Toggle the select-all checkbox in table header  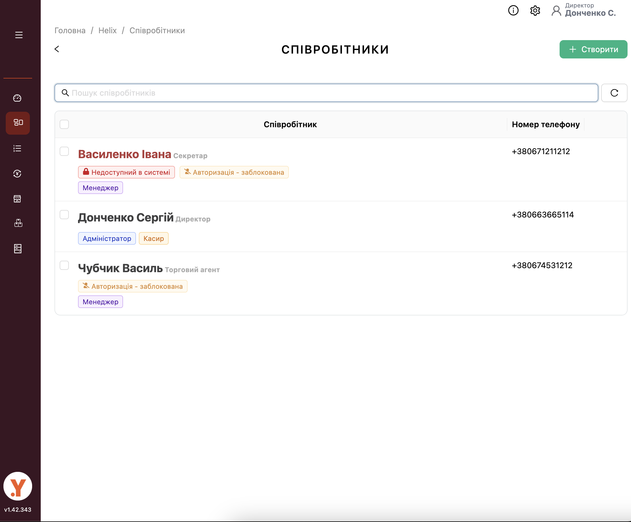coord(64,124)
